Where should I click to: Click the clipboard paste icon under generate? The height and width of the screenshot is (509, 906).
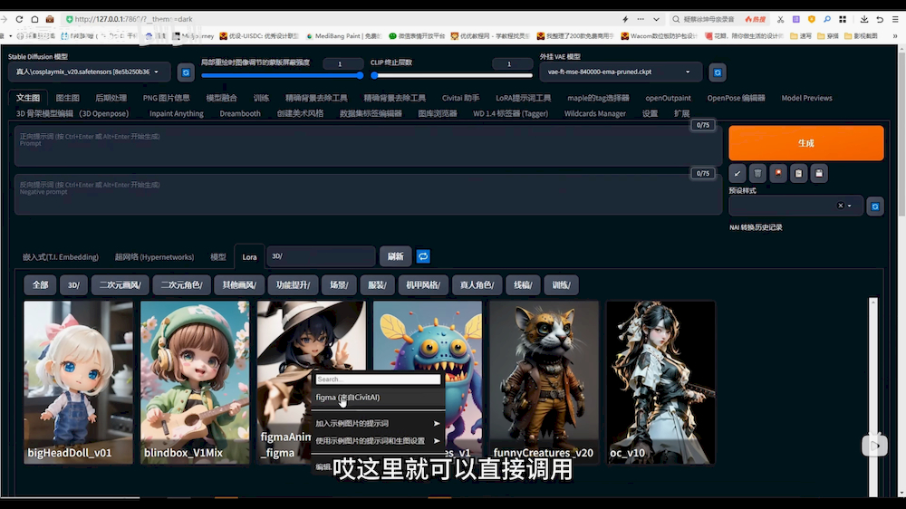[x=798, y=173]
